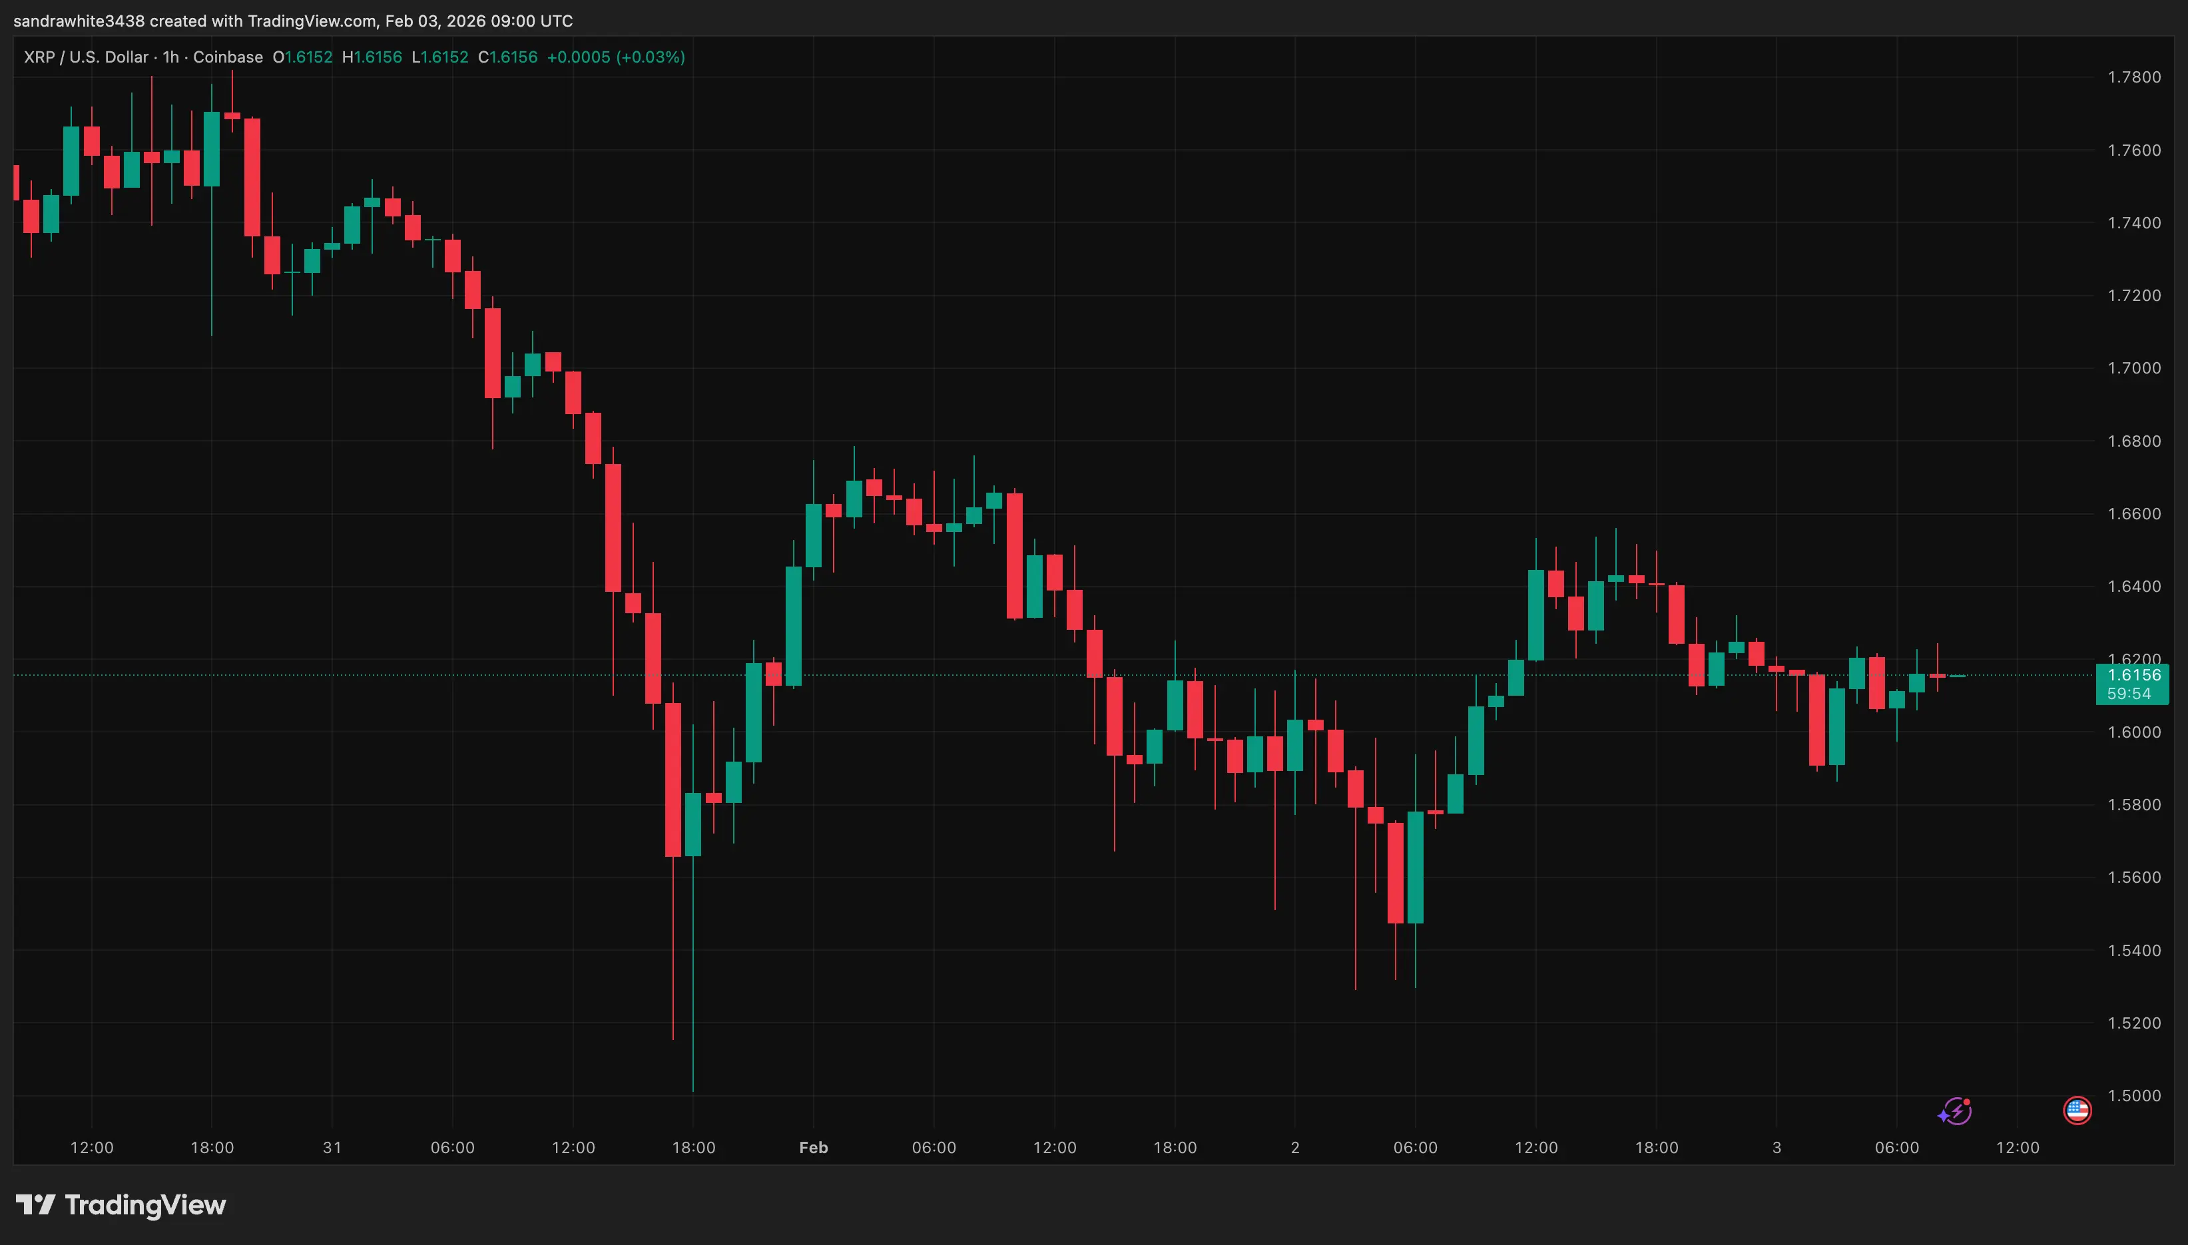Click the US flag market status icon

(x=2077, y=1111)
